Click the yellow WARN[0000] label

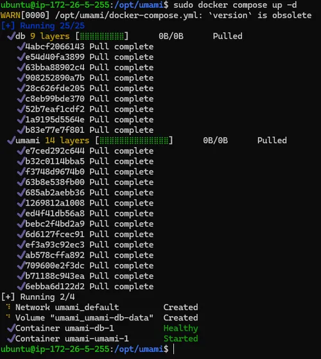25,15
